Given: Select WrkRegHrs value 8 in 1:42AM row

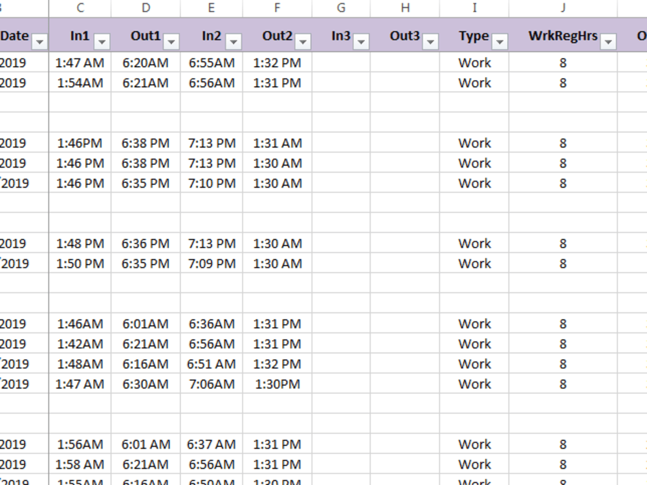Looking at the screenshot, I should (x=564, y=344).
